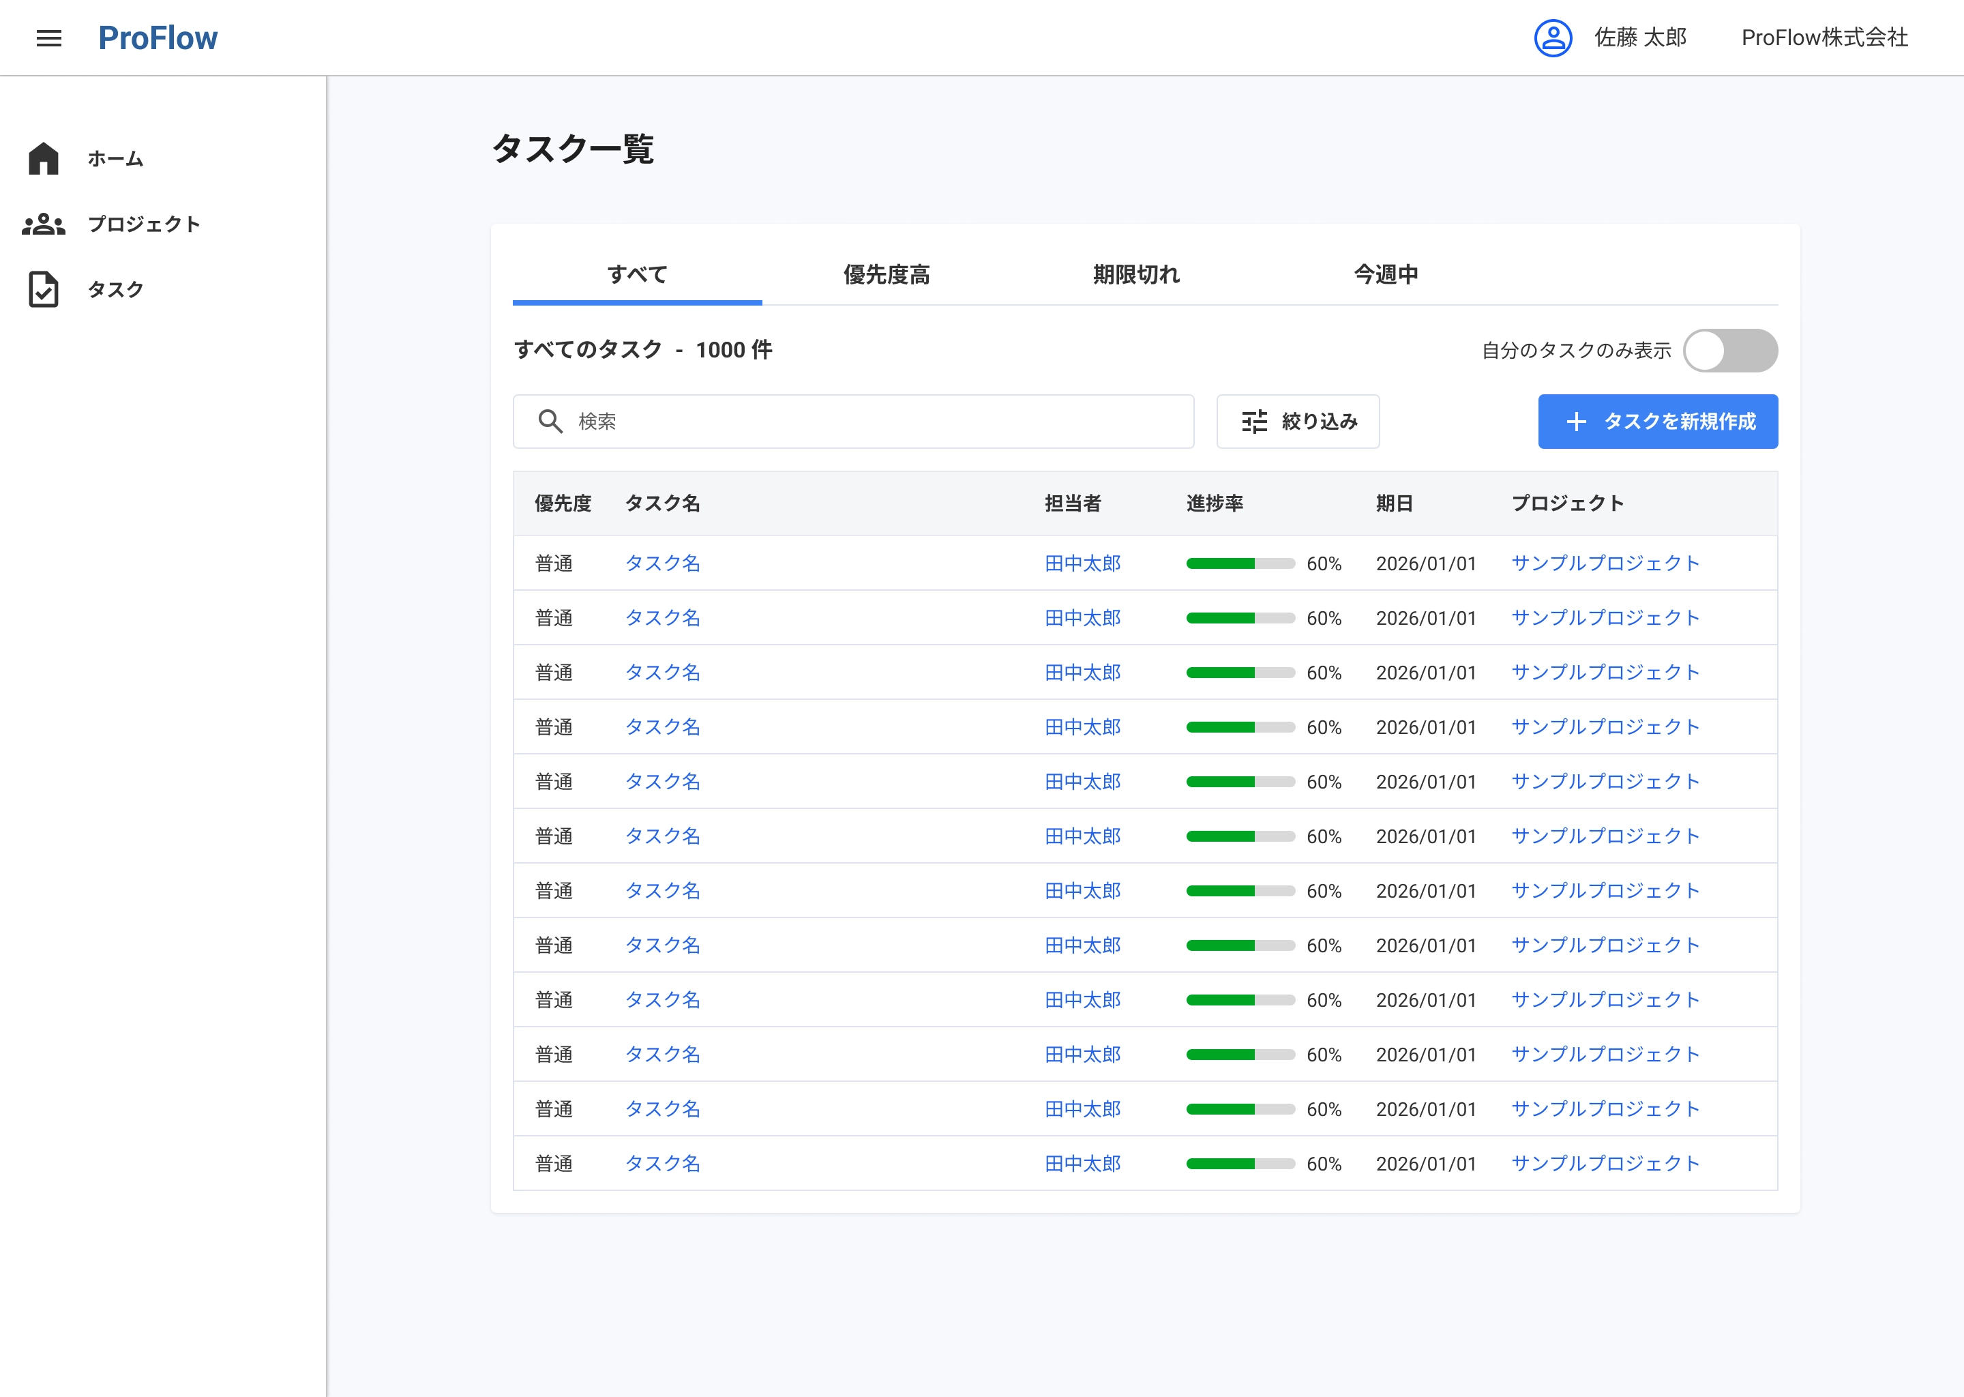Toggle 自分のタスクのみ表示 switch
Screen dimensions: 1964x1397
[1730, 350]
